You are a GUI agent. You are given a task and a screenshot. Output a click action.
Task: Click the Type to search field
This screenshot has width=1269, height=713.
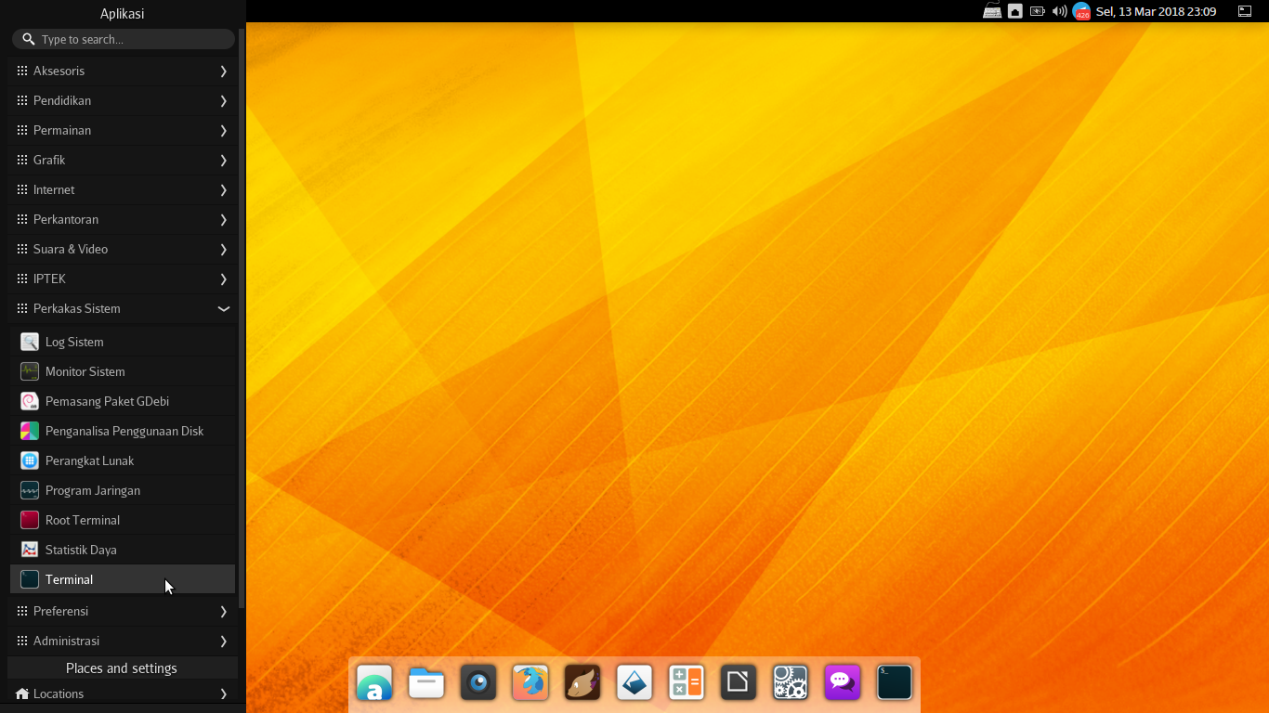tap(130, 39)
